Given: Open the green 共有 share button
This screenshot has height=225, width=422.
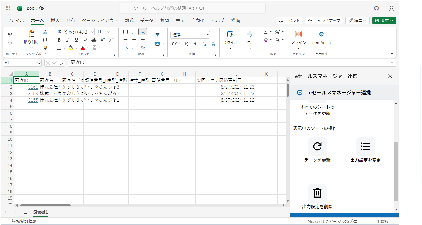Looking at the screenshot, I should click(x=384, y=21).
